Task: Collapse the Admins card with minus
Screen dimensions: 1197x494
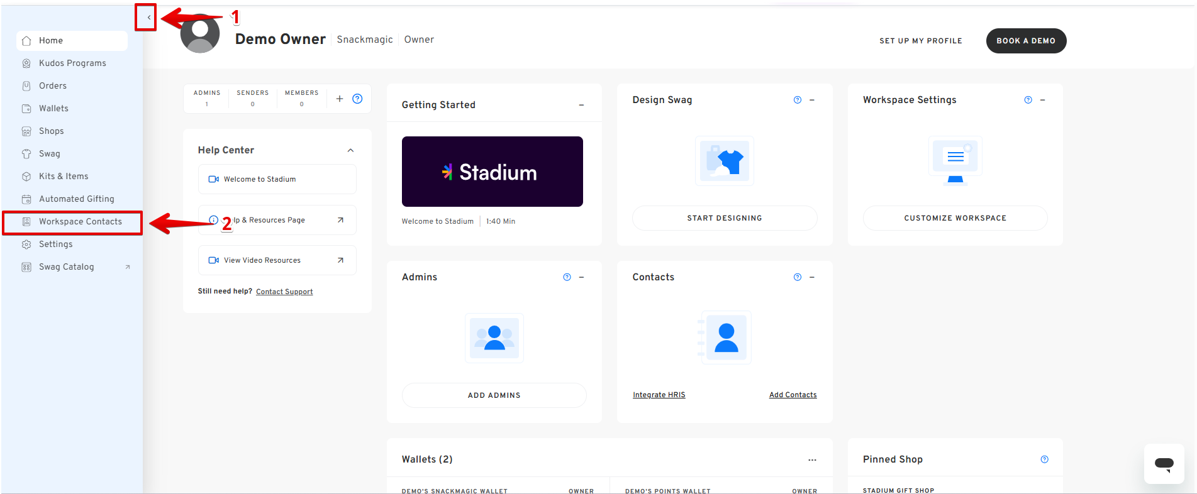Action: (x=581, y=277)
